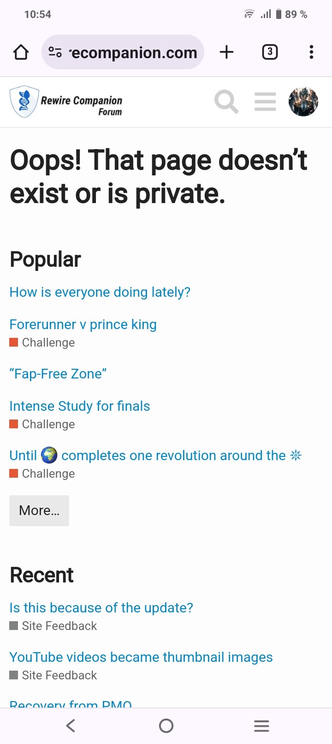Open the forum search magnifier icon
This screenshot has height=744, width=332.
pos(226,102)
